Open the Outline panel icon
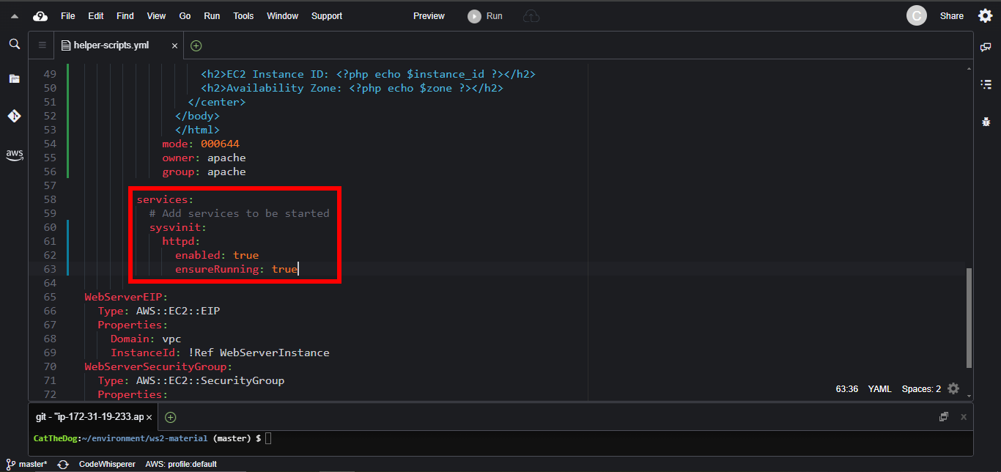Screen dimensions: 1001x472 pyautogui.click(x=986, y=85)
